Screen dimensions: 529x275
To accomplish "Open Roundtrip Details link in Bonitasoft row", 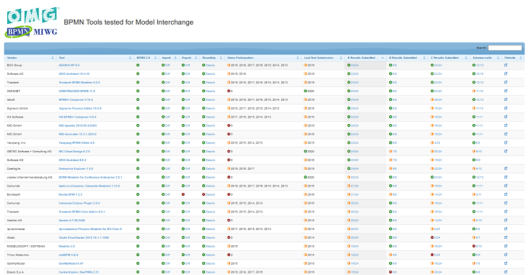I will click(x=210, y=194).
